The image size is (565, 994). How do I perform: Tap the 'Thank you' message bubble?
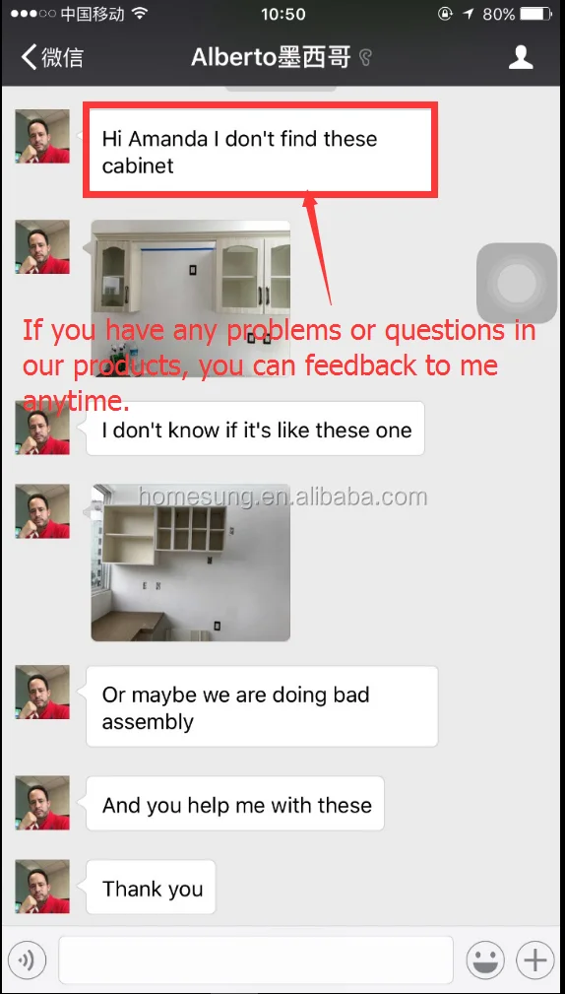(151, 887)
